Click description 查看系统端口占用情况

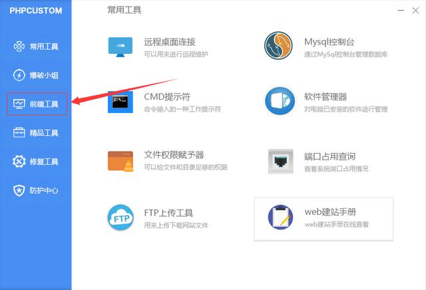pyautogui.click(x=336, y=169)
